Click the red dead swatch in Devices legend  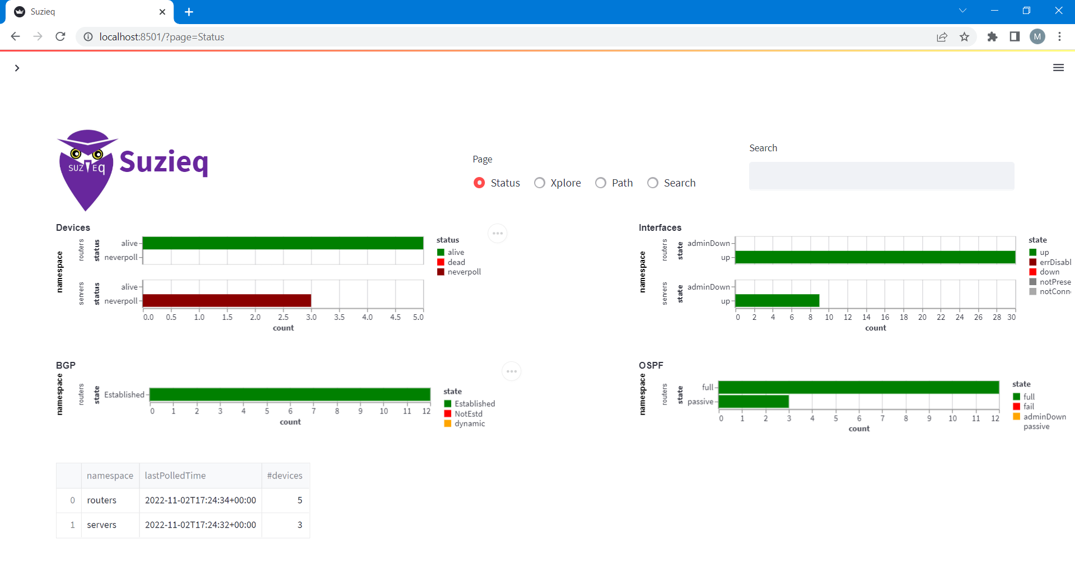(441, 262)
